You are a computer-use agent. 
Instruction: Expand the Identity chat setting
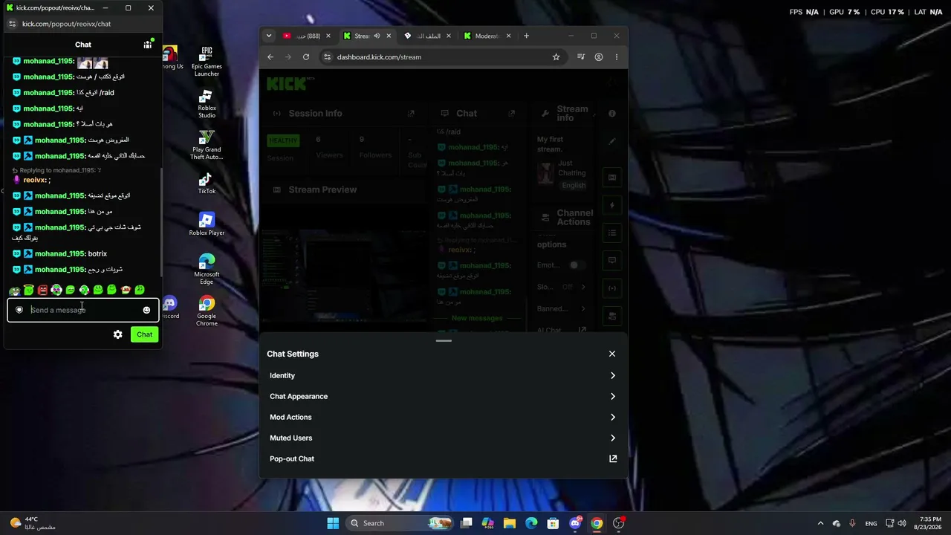tap(443, 375)
